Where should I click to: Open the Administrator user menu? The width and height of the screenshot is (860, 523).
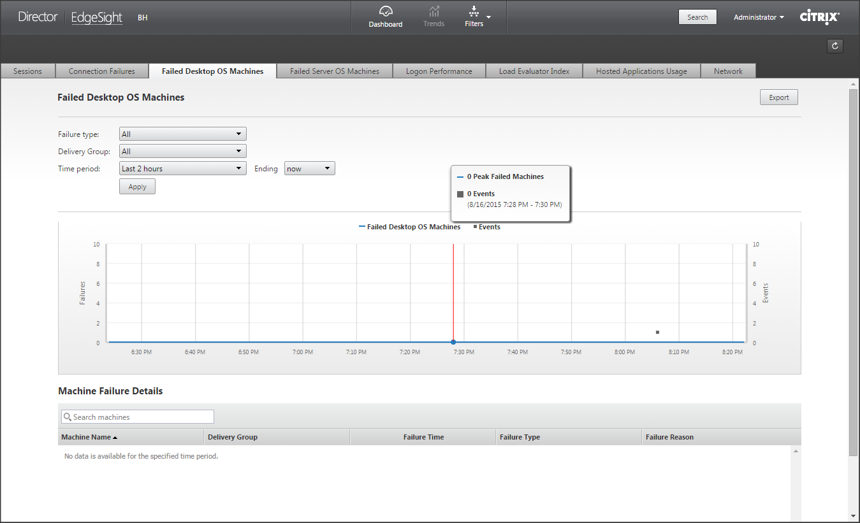pos(759,17)
